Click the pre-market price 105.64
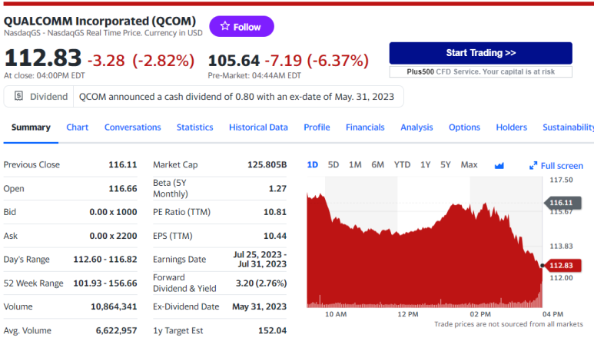The height and width of the screenshot is (361, 594). (234, 61)
